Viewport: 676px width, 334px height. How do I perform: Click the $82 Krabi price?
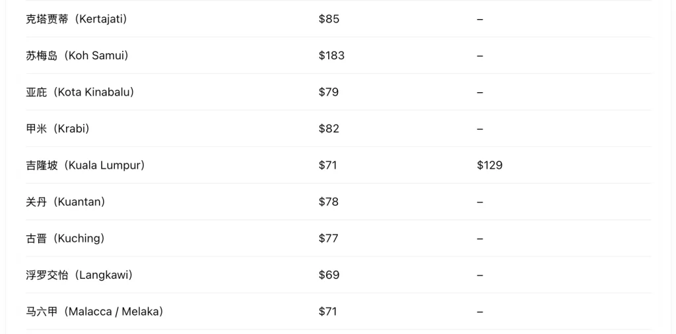point(329,128)
